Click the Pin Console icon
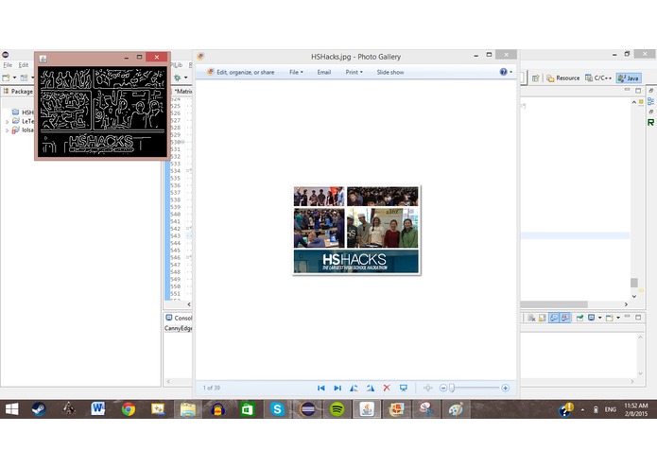Image resolution: width=657 pixels, height=467 pixels. point(579,318)
